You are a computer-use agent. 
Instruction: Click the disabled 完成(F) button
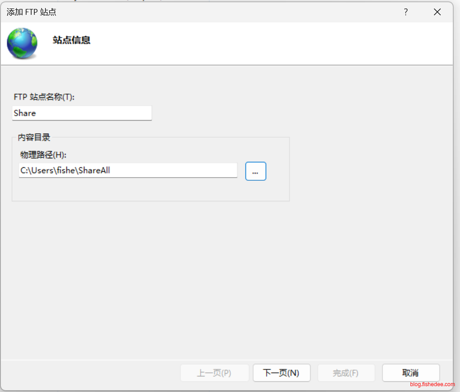[x=346, y=373]
